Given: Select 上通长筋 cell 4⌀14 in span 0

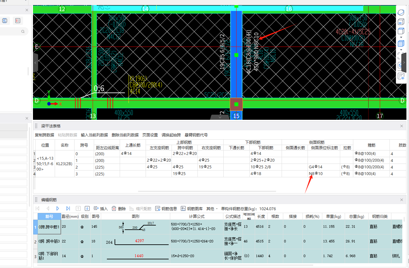Looking at the screenshot, I should 132,154.
